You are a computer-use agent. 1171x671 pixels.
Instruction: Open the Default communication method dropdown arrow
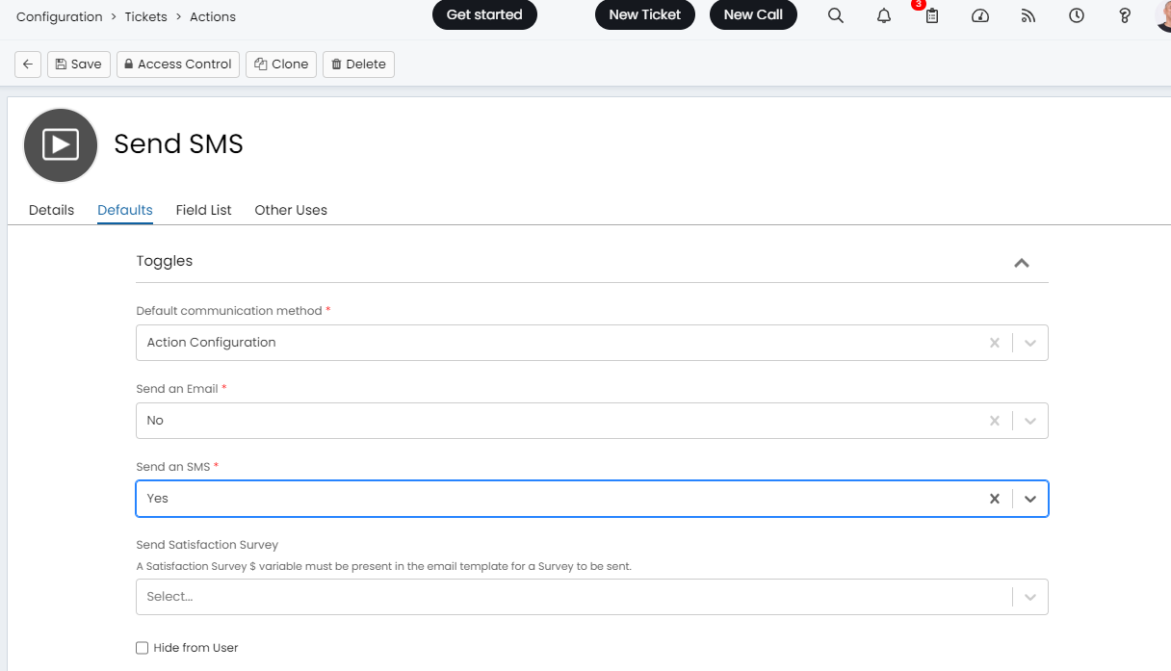1030,343
